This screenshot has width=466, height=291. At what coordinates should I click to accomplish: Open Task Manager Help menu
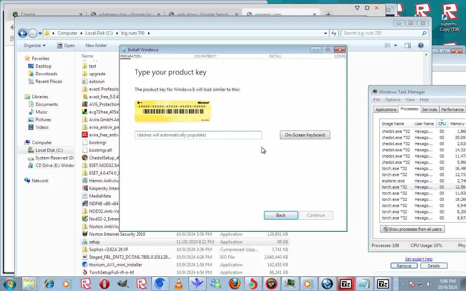(x=424, y=100)
